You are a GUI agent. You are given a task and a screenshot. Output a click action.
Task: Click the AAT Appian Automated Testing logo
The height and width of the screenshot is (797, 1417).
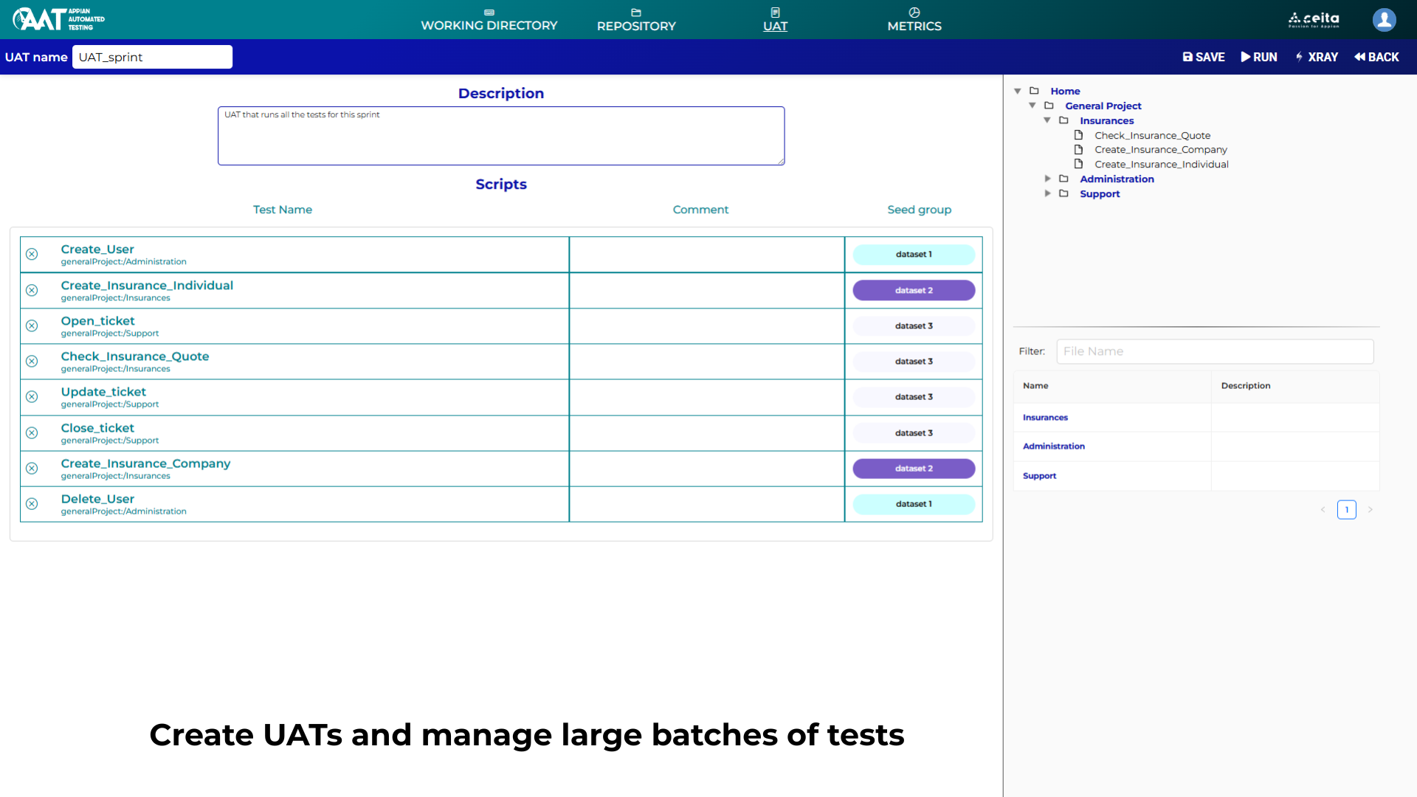click(x=59, y=19)
